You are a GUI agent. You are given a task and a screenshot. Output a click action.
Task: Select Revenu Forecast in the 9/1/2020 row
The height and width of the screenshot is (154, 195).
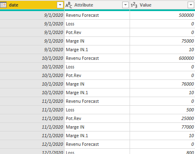82,15
